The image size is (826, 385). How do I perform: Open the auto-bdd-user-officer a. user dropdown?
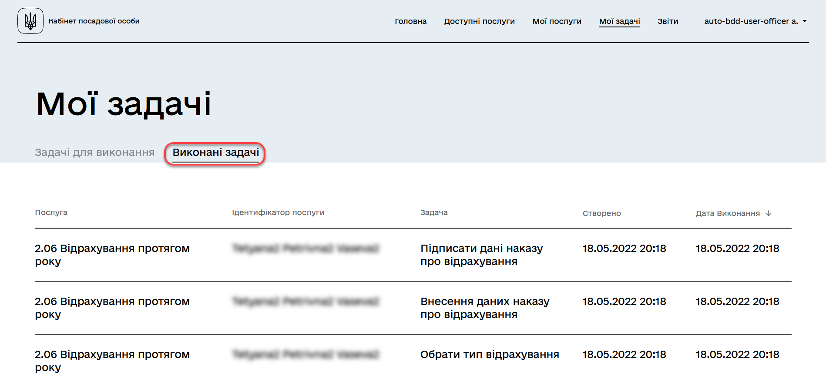(x=755, y=21)
